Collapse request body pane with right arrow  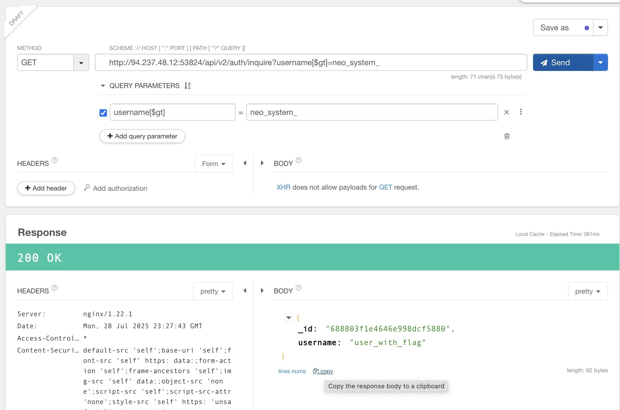click(x=262, y=163)
